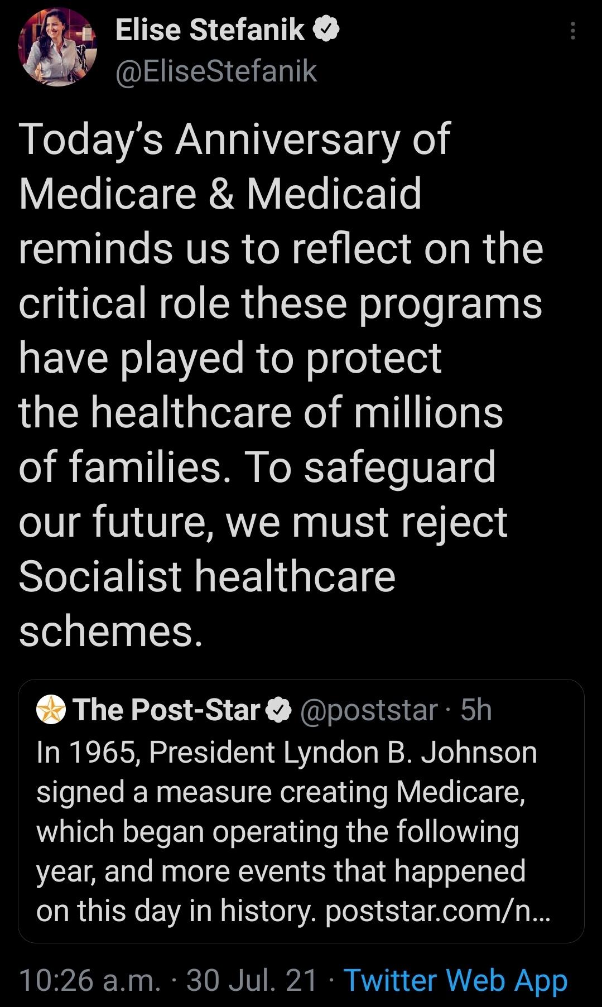
Task: Click "Socialist healthcare" in the tweet text
Action: (207, 576)
